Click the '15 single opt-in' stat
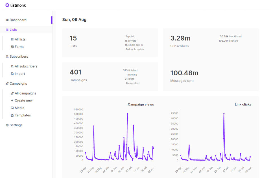 (x=134, y=45)
